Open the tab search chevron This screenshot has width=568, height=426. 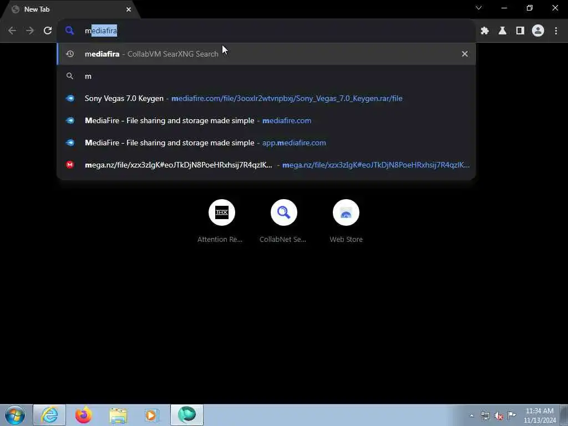point(479,8)
